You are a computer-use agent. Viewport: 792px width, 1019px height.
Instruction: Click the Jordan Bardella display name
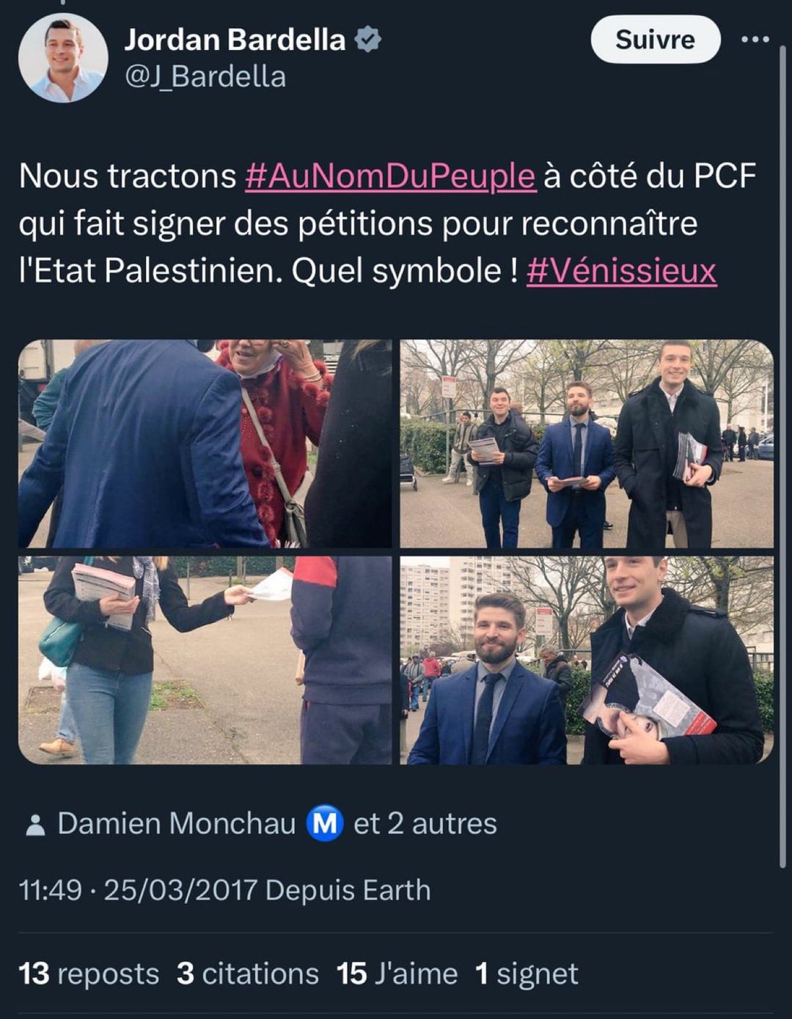(235, 40)
